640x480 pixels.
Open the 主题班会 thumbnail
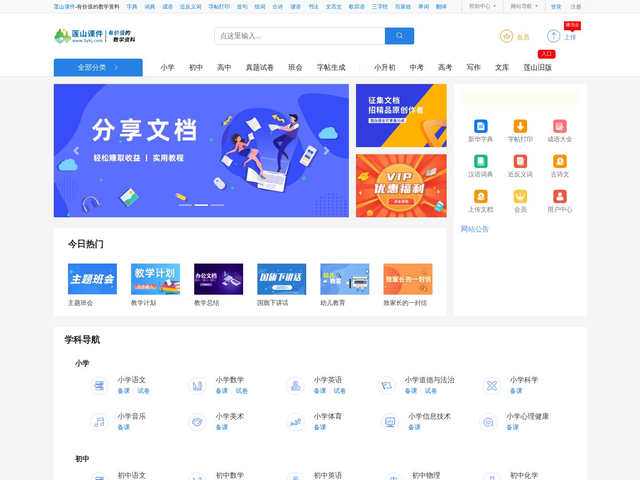92,279
